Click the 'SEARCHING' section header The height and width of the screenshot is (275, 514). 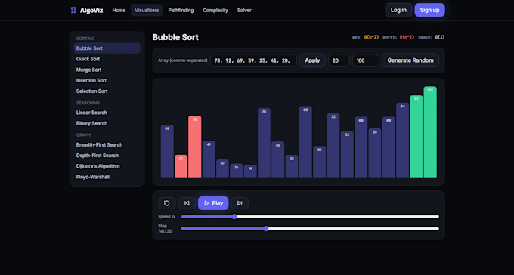88,103
